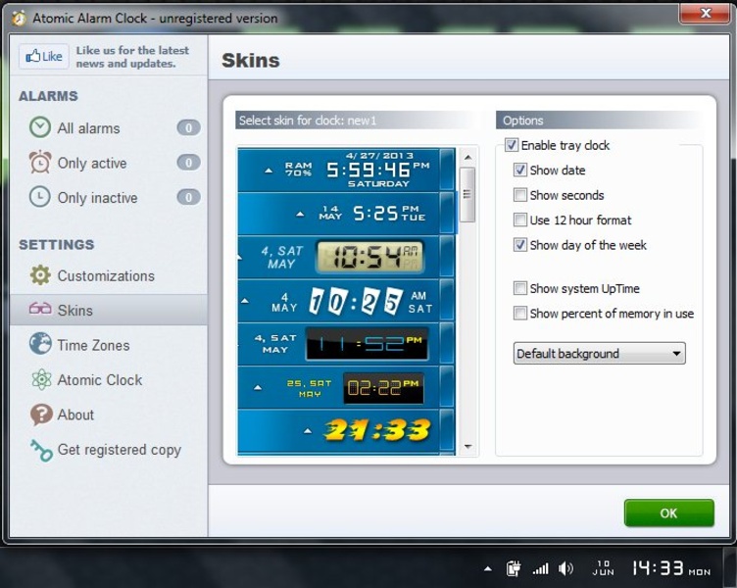The height and width of the screenshot is (588, 737).
Task: Click the OK button
Action: coord(668,513)
